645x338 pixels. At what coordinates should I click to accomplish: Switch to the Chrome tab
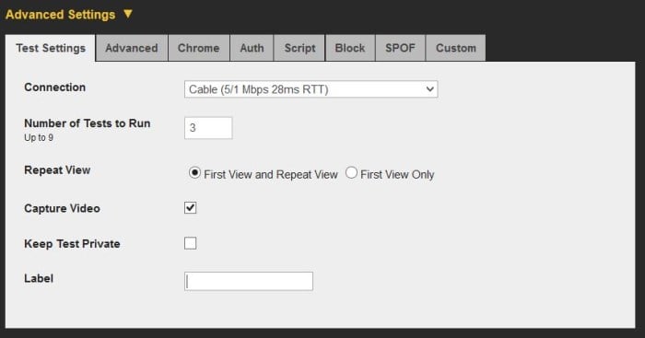199,48
